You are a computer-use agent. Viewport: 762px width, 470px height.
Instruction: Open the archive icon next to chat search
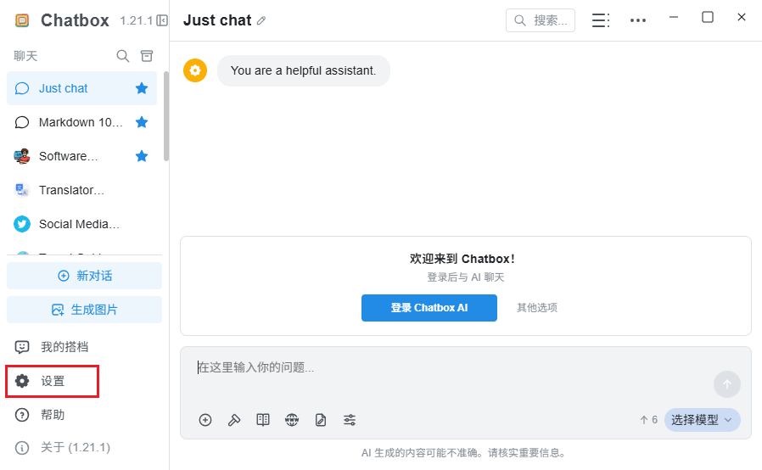(x=147, y=56)
